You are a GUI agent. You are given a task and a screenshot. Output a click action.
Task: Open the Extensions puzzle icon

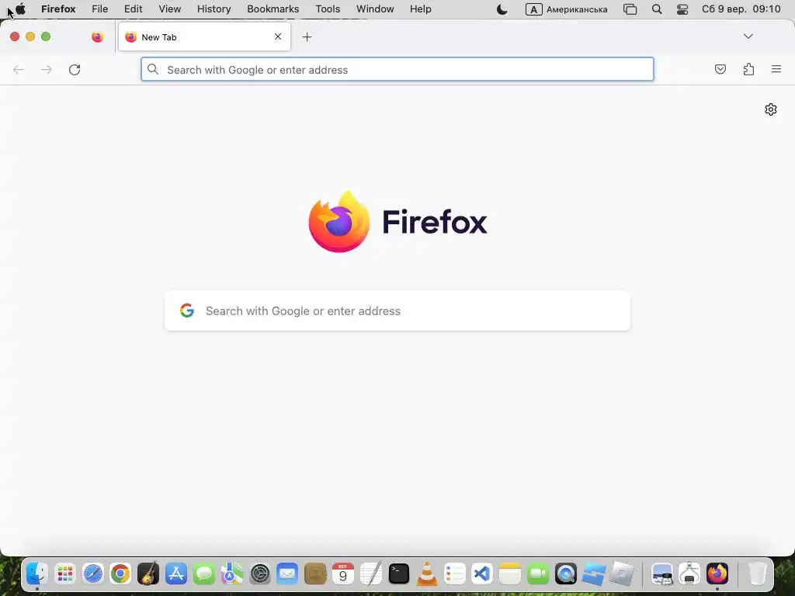tap(748, 69)
